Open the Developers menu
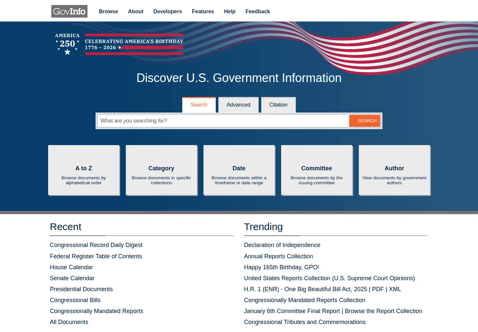This screenshot has height=332, width=478. pos(168,11)
